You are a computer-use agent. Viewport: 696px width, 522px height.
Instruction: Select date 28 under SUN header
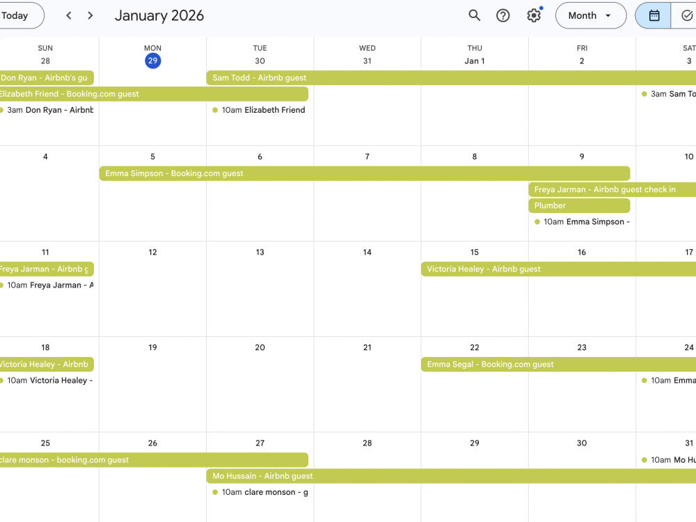[x=45, y=61]
